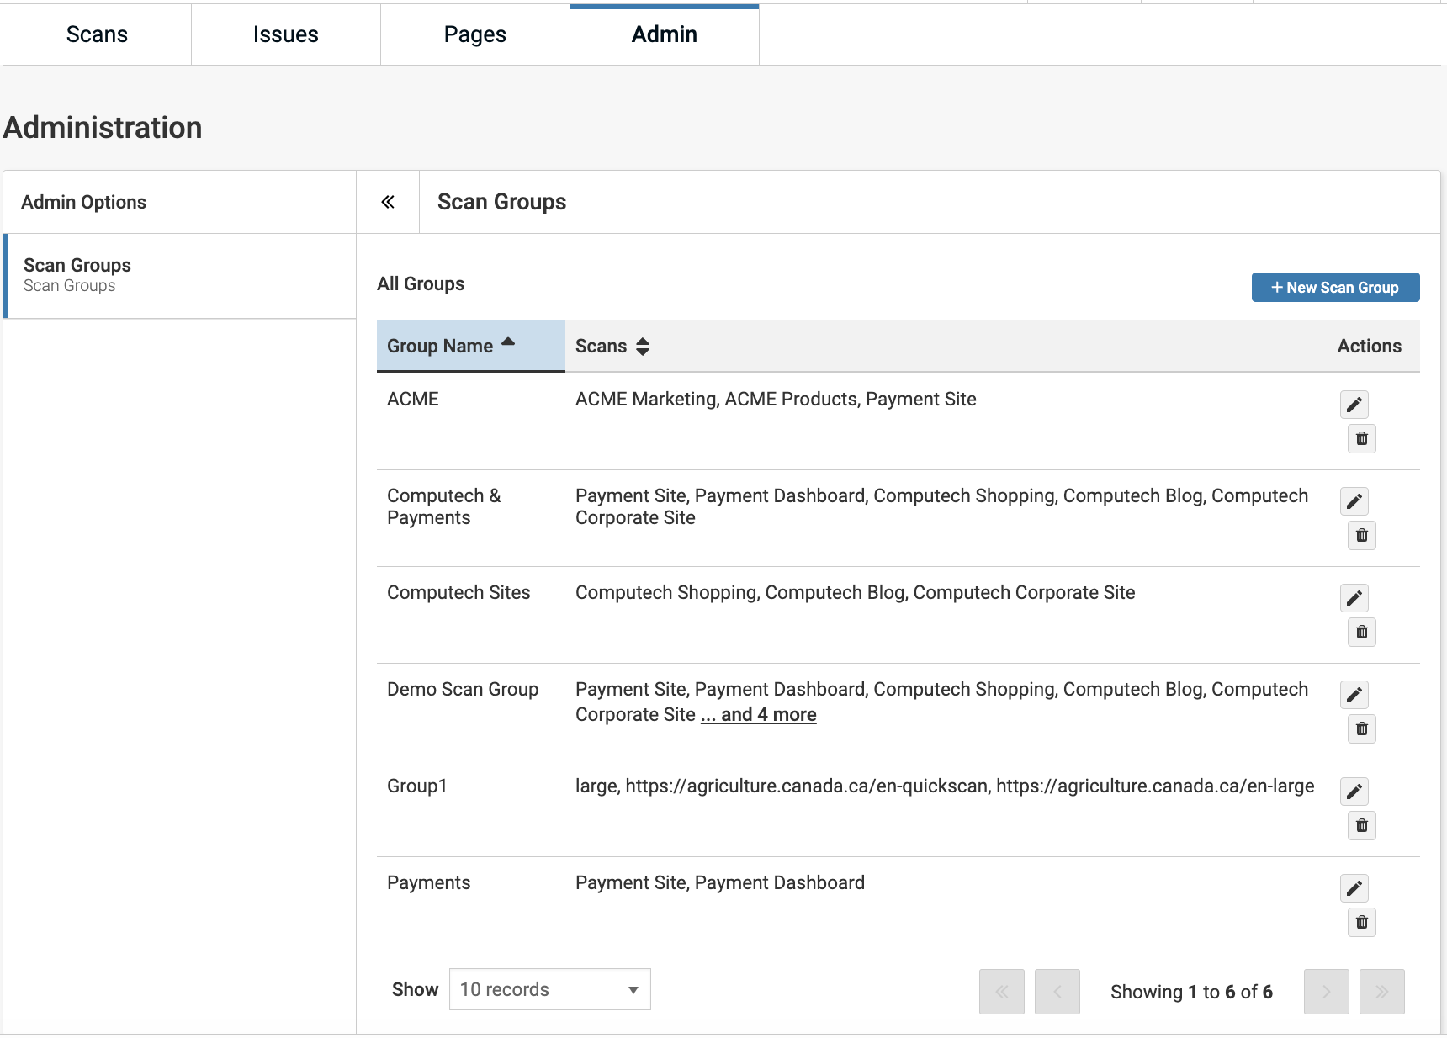Jump to the first page of results
The width and height of the screenshot is (1447, 1038).
1001,992
